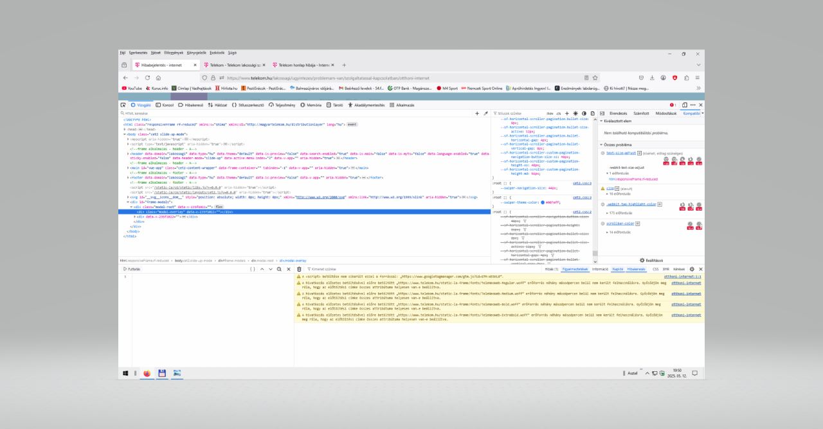Open the Alkalmazás tab

[x=402, y=105]
